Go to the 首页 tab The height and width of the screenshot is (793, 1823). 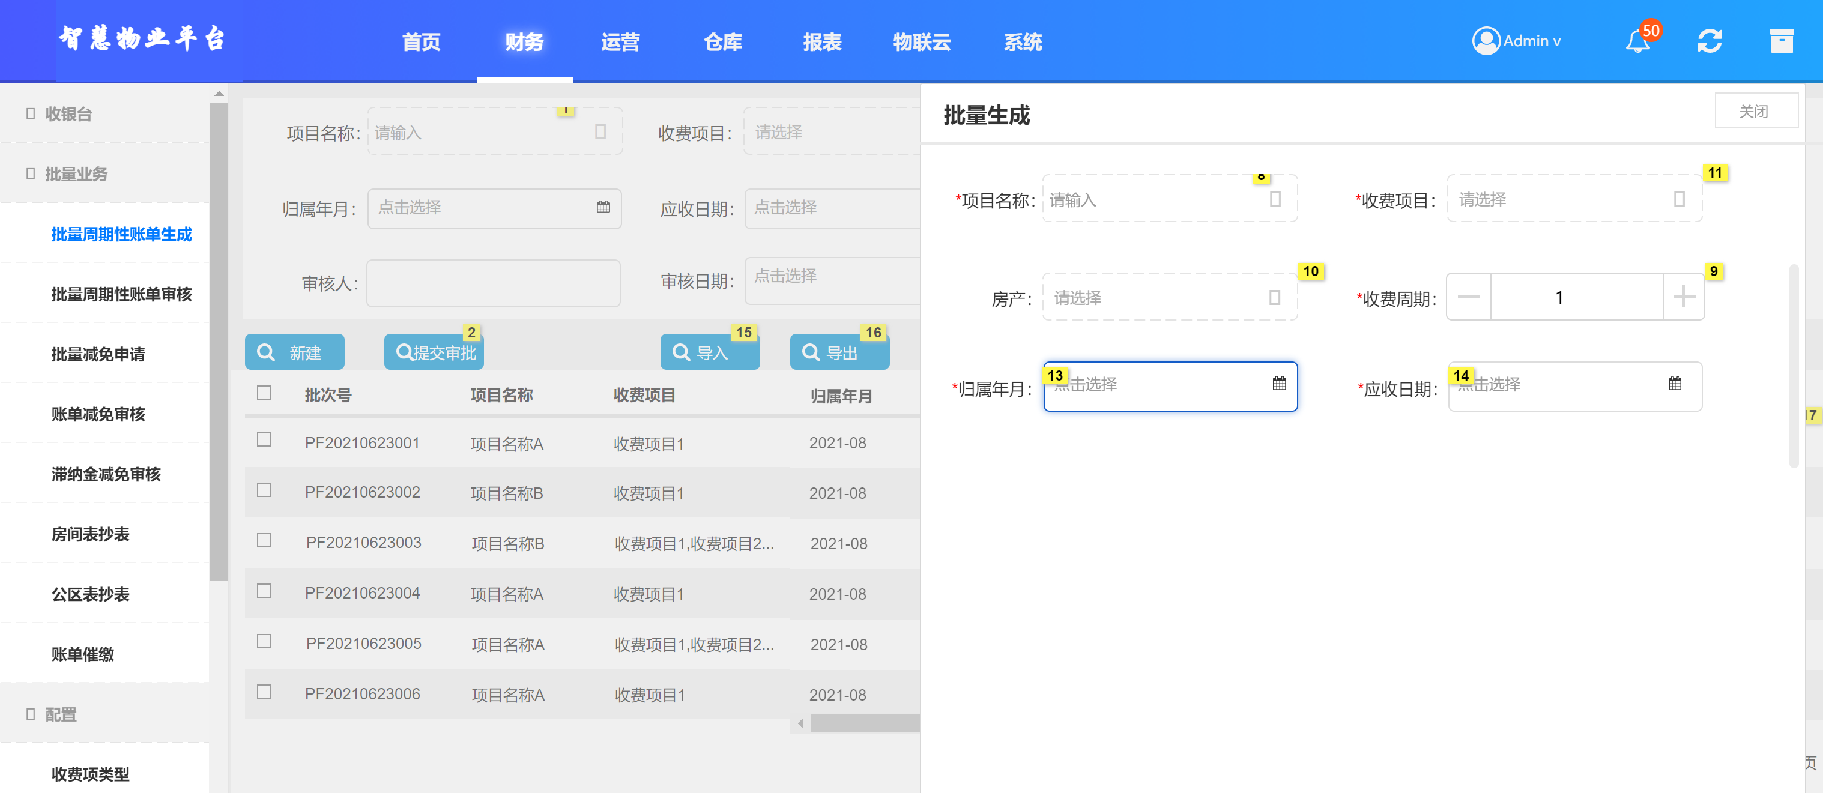pyautogui.click(x=422, y=43)
